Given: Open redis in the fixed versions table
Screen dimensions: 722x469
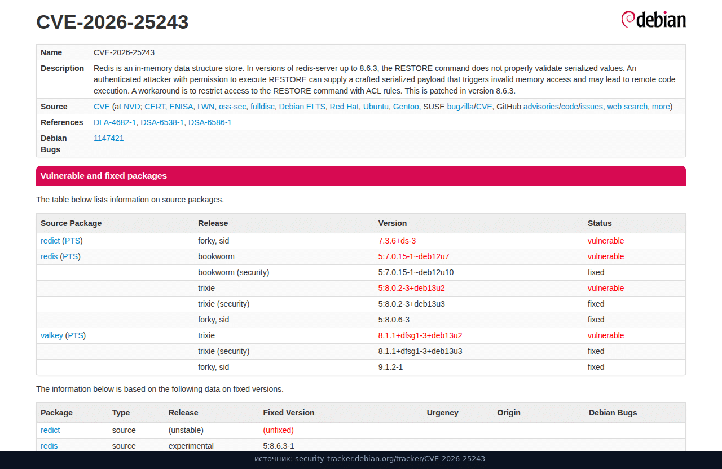Looking at the screenshot, I should 49,446.
